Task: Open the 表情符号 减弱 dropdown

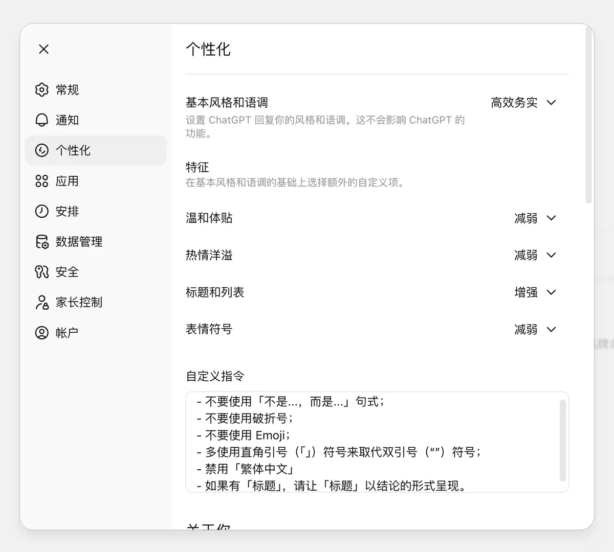Action: (x=535, y=330)
